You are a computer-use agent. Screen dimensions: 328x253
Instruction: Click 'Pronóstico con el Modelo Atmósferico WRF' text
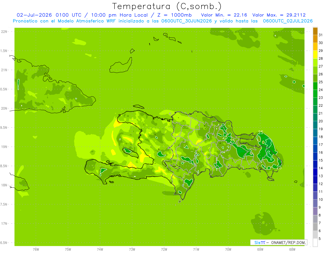pyautogui.click(x=65, y=21)
